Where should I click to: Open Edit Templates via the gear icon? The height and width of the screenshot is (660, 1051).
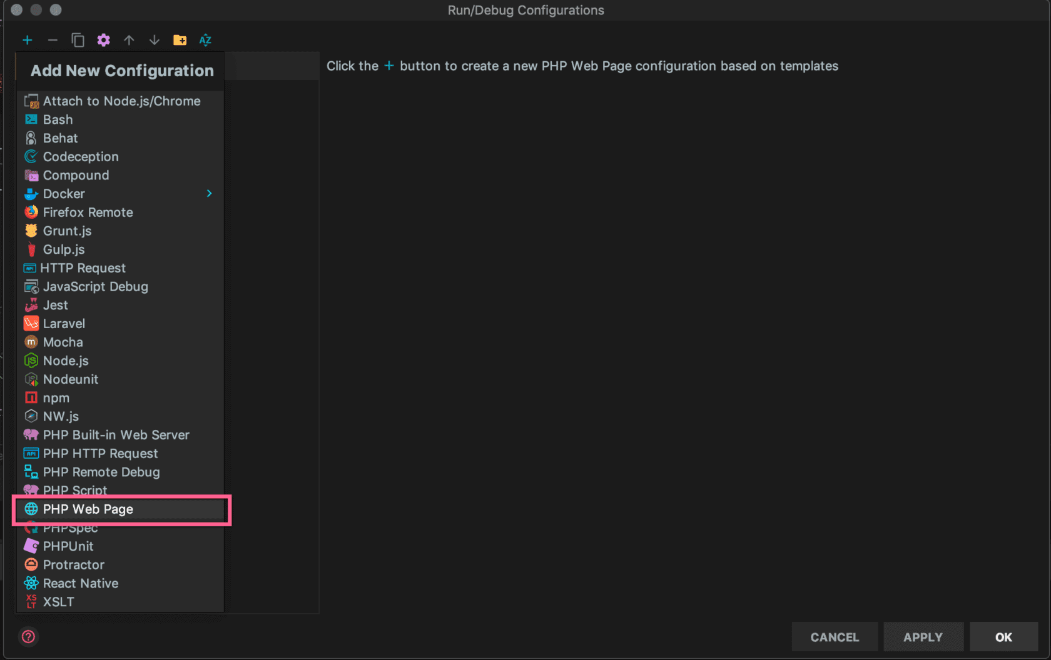(x=103, y=41)
